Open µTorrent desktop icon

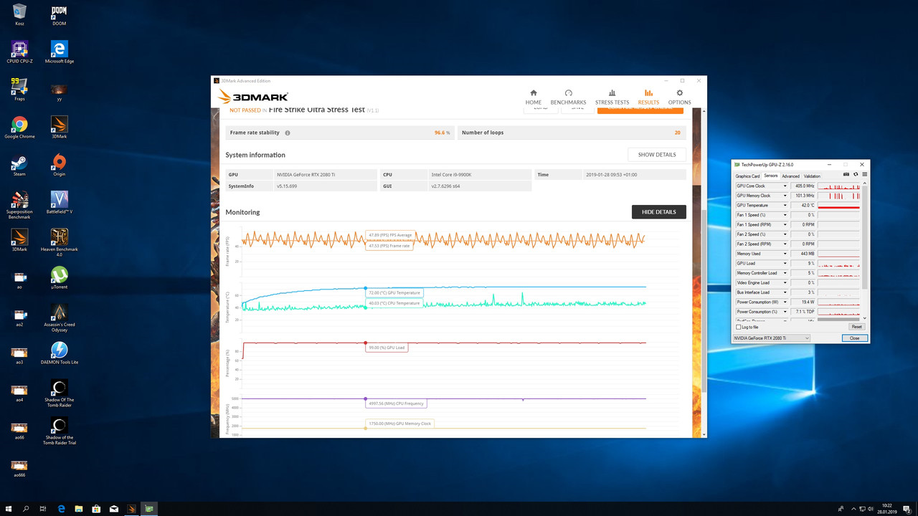pyautogui.click(x=59, y=278)
